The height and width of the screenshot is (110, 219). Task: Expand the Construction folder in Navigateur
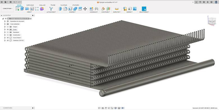(x=5, y=35)
